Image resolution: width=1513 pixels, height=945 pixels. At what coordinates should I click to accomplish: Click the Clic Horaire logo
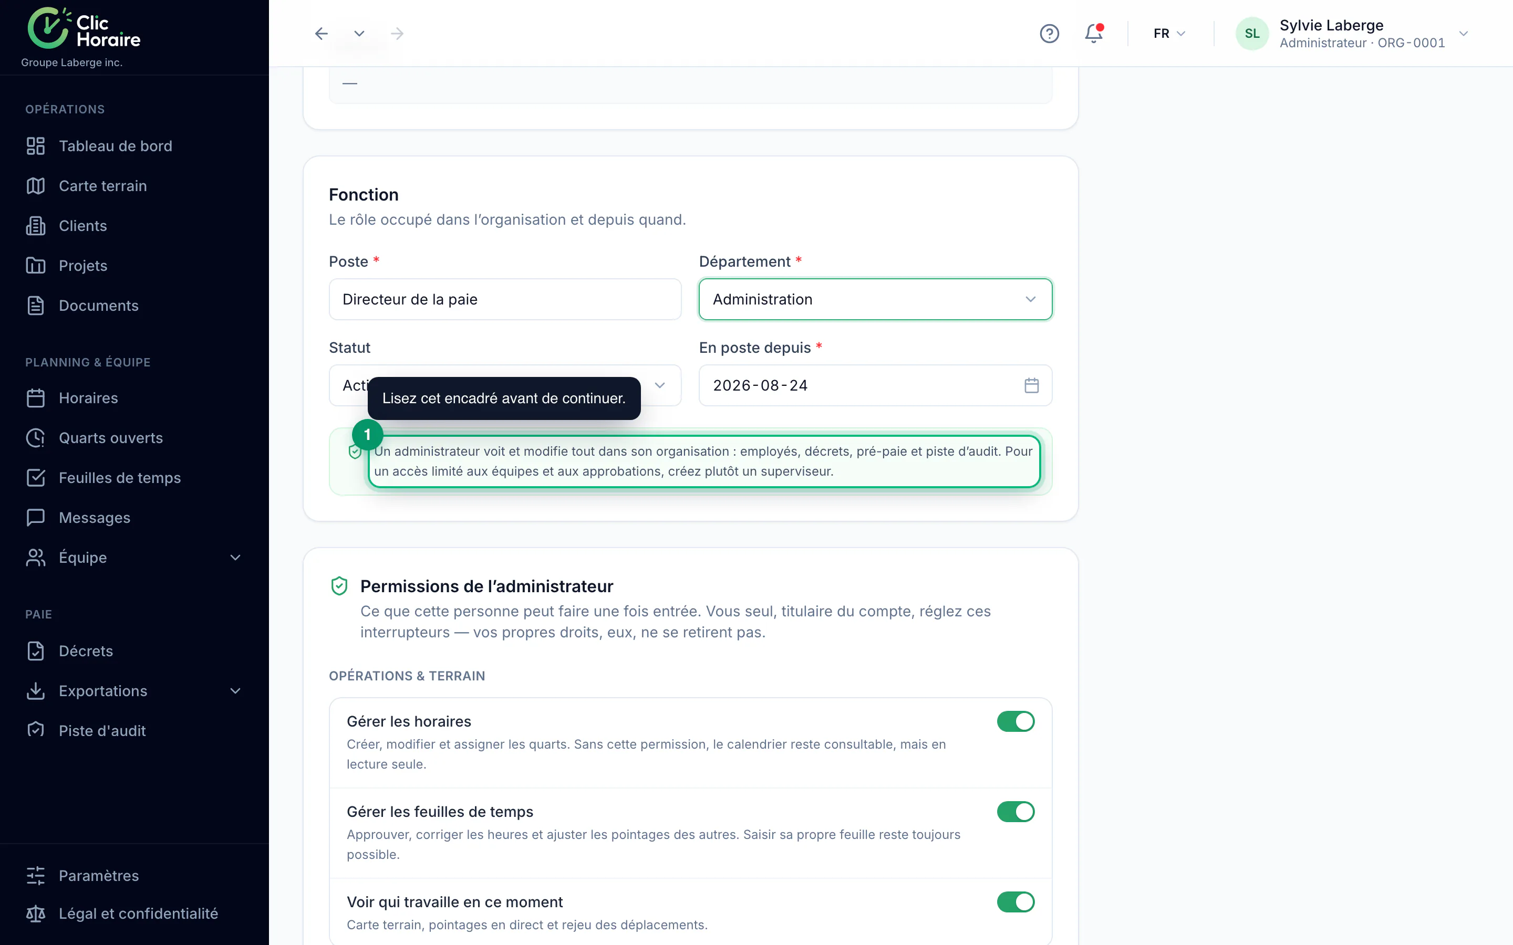pos(84,28)
